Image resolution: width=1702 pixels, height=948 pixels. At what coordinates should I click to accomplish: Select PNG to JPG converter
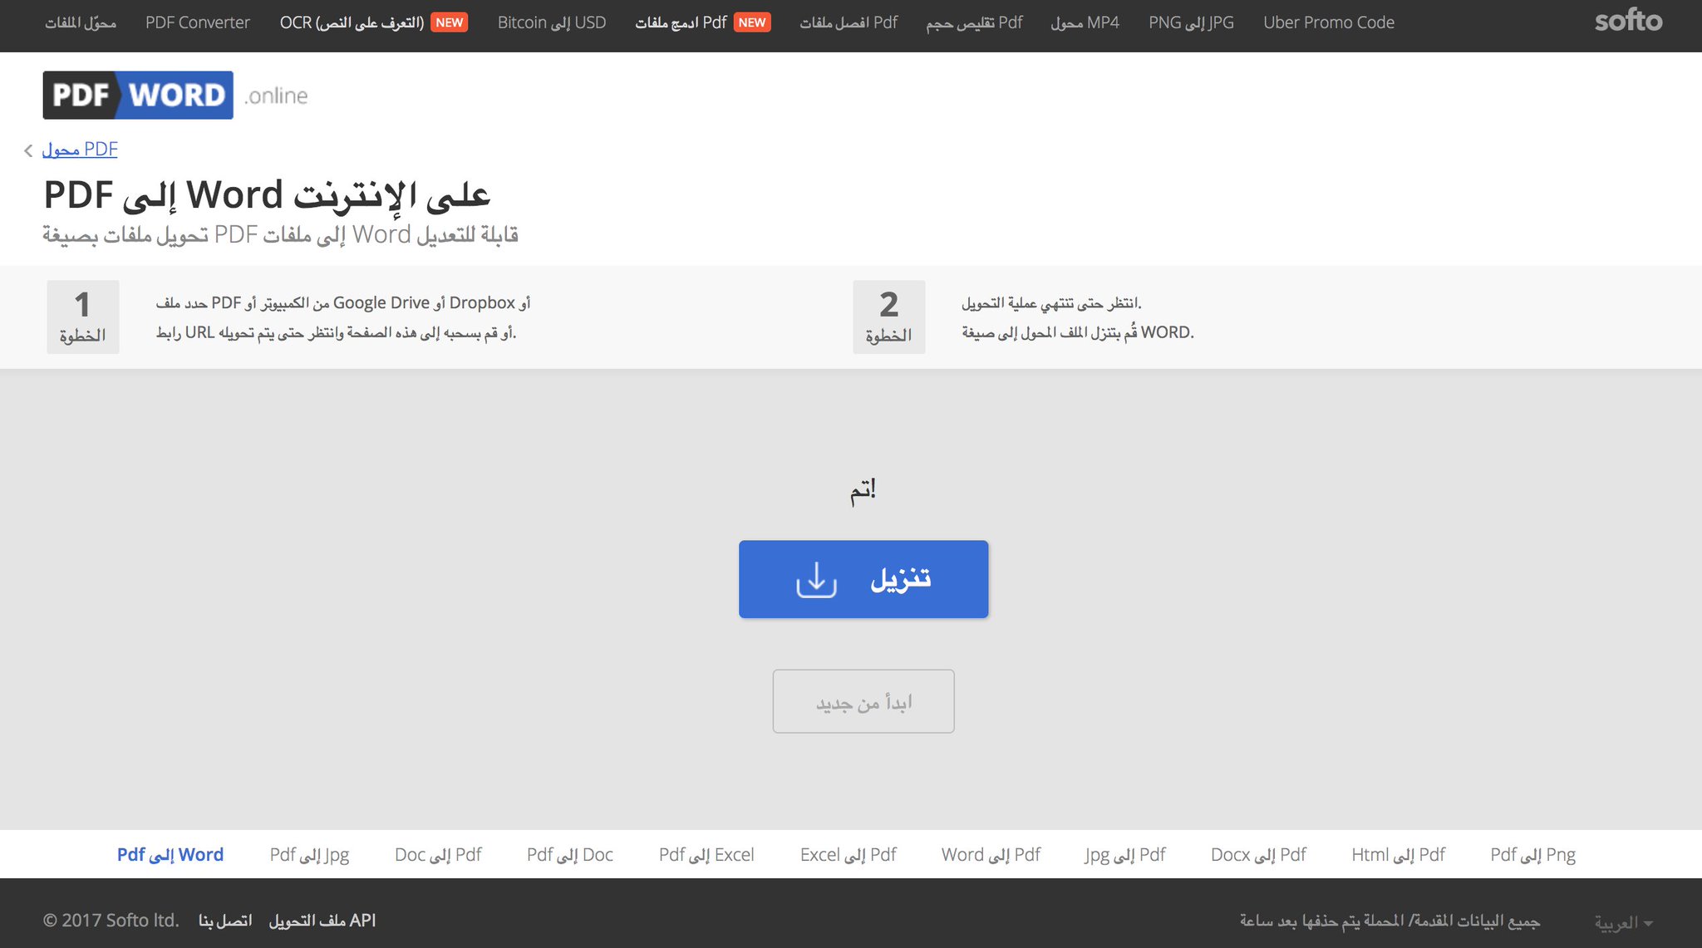pyautogui.click(x=1190, y=22)
